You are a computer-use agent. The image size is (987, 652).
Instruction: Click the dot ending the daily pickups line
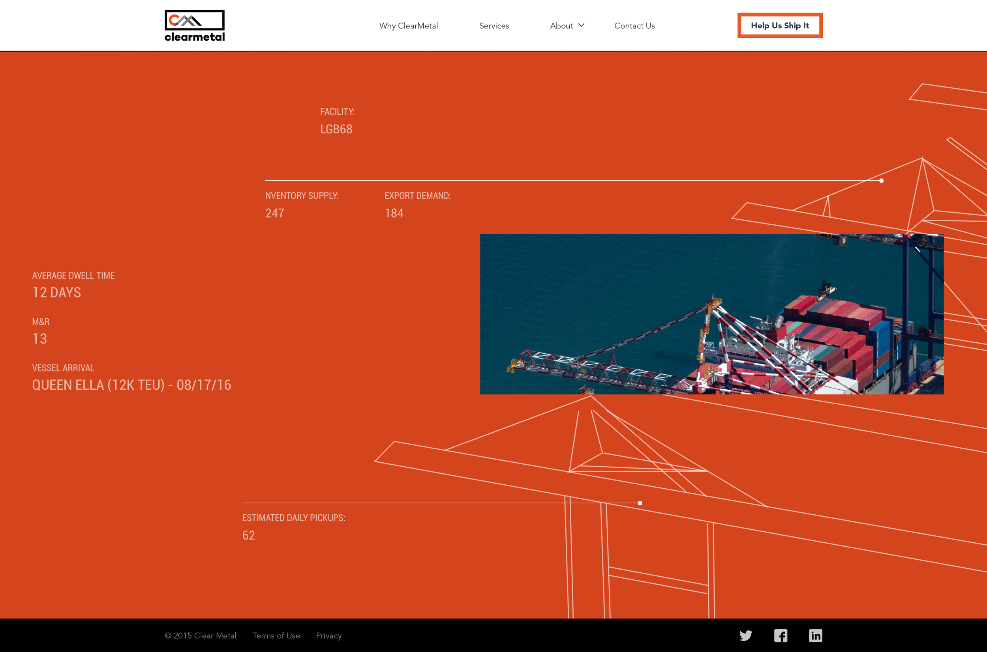(x=640, y=503)
